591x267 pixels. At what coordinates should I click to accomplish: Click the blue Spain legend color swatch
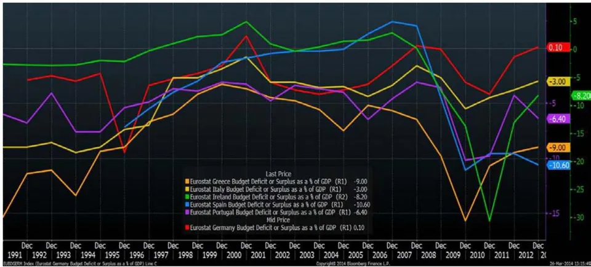[x=188, y=204]
